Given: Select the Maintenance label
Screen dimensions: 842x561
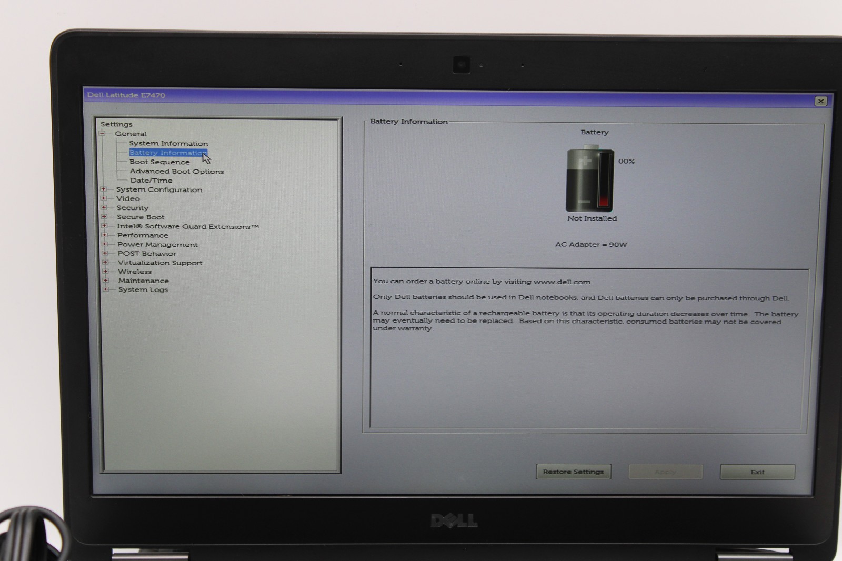Looking at the screenshot, I should tap(144, 280).
